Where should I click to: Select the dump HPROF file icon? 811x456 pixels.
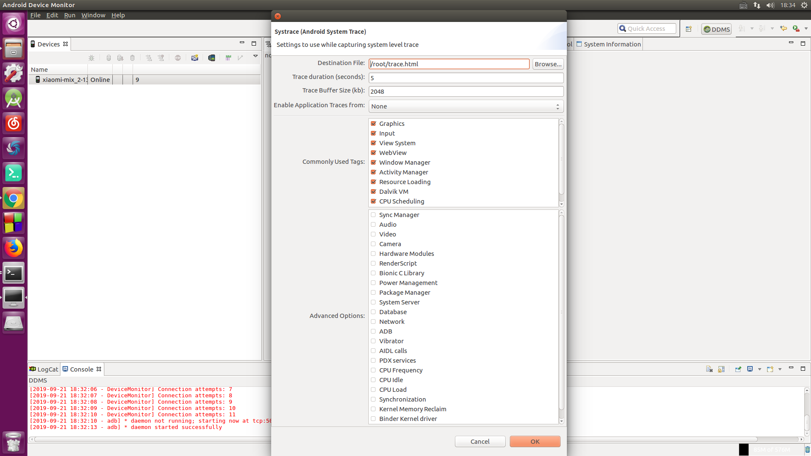point(120,57)
